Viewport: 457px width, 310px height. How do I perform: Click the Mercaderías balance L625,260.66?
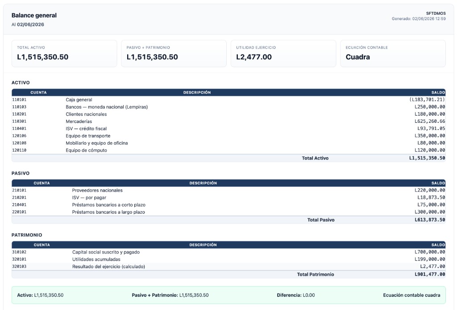click(430, 121)
